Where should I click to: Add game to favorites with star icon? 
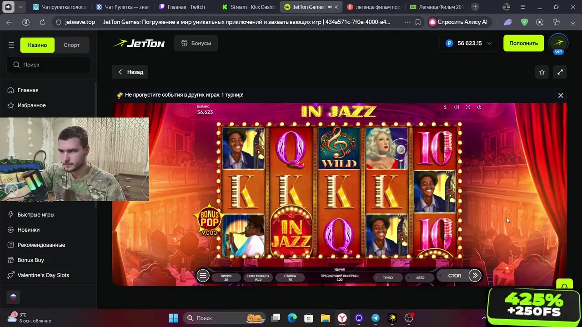pyautogui.click(x=542, y=72)
